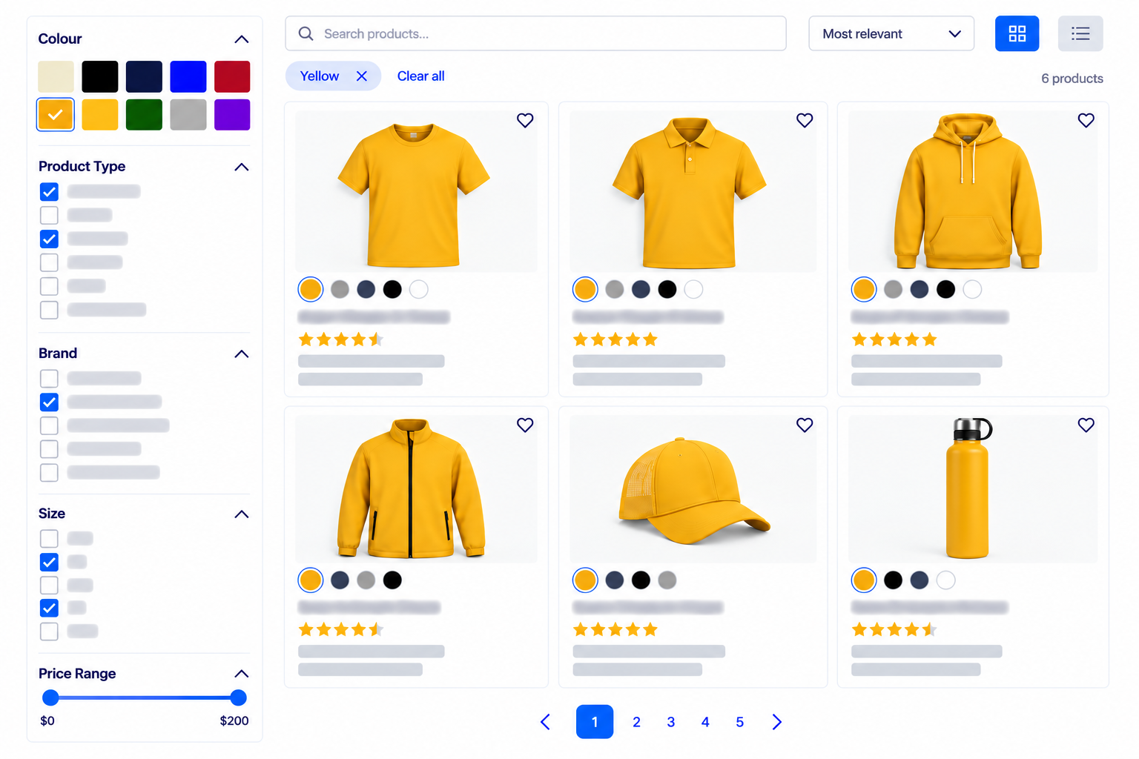Image resolution: width=1139 pixels, height=759 pixels.
Task: Add yellow cap to wishlist
Action: [805, 425]
